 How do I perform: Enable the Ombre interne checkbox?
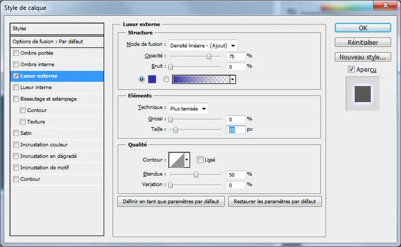(16, 64)
